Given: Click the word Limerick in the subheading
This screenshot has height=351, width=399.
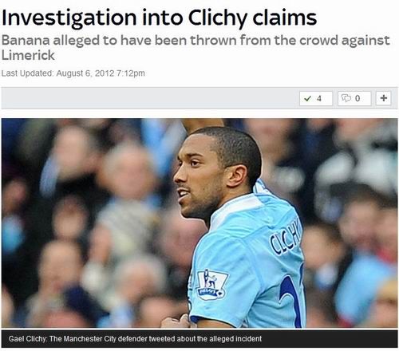Looking at the screenshot, I should [x=28, y=55].
